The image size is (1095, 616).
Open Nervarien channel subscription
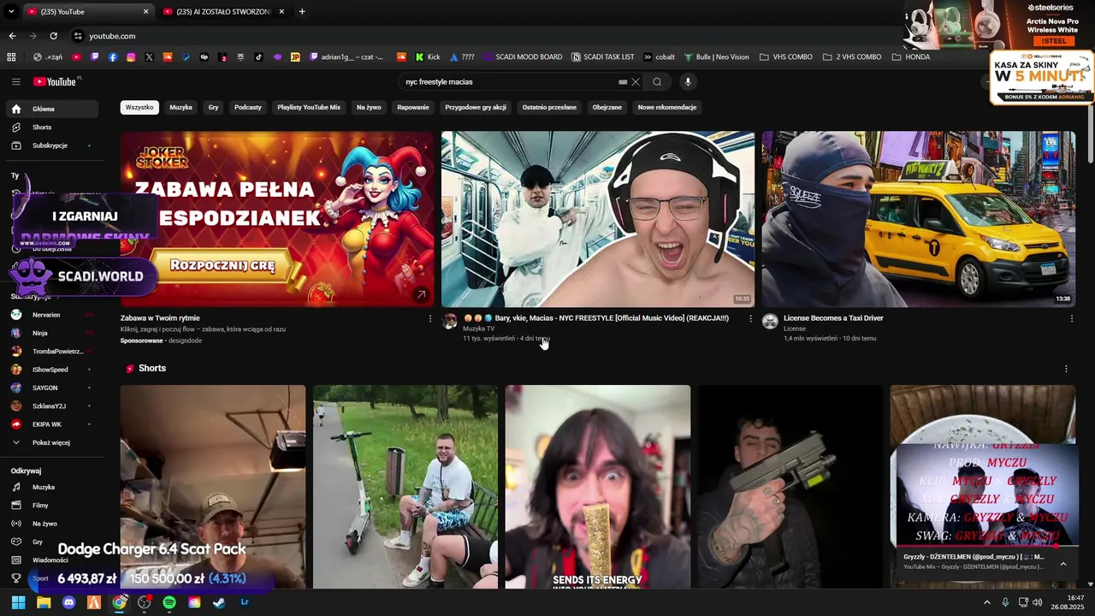(51, 315)
